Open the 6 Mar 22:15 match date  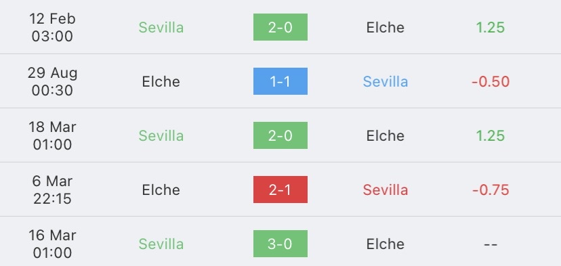52,190
